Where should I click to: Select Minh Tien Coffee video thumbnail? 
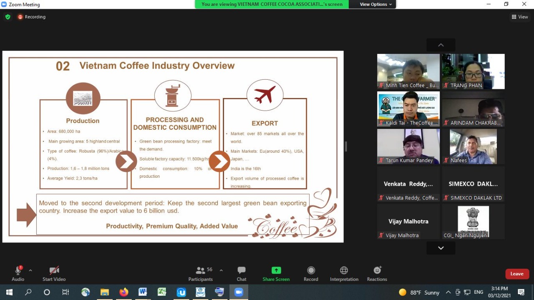pos(408,71)
